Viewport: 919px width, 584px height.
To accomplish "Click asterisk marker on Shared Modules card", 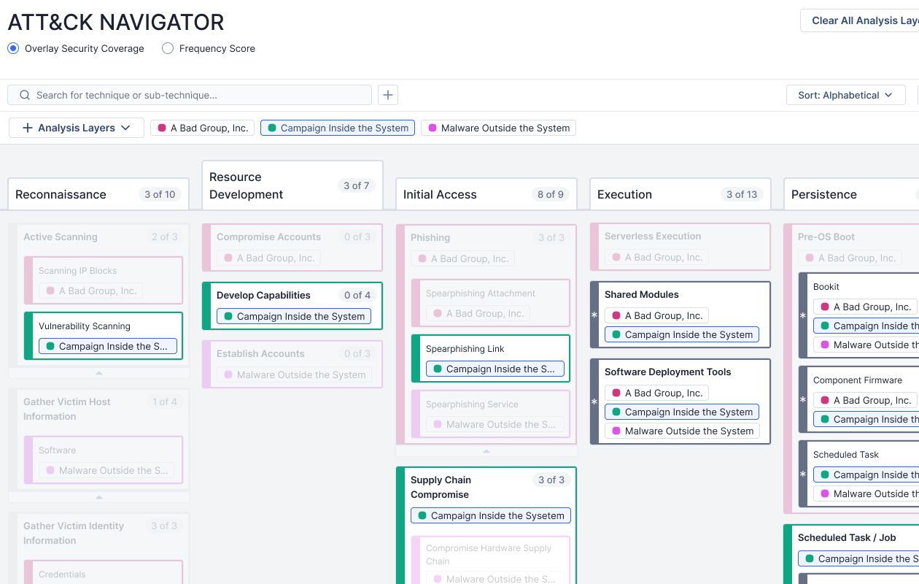I will (594, 315).
